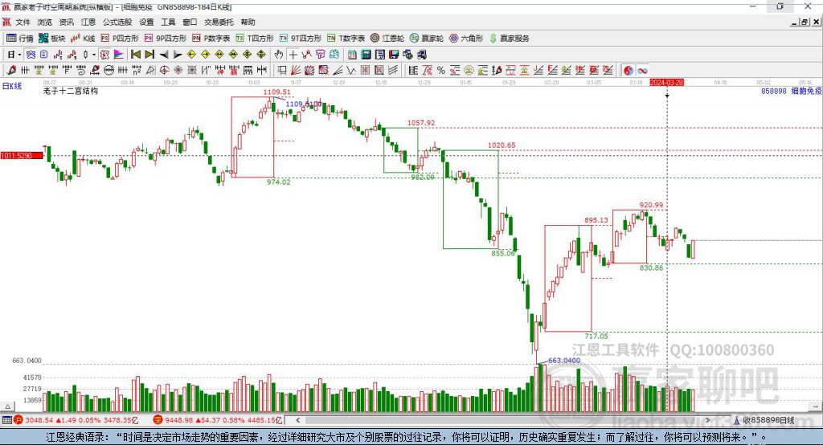This screenshot has height=445, width=823.
Task: Open the 赢家轮 tool
Action: (x=427, y=39)
